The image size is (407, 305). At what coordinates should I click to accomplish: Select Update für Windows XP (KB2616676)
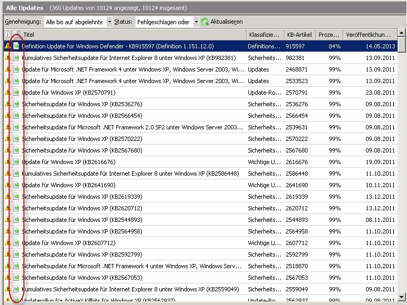pyautogui.click(x=68, y=162)
